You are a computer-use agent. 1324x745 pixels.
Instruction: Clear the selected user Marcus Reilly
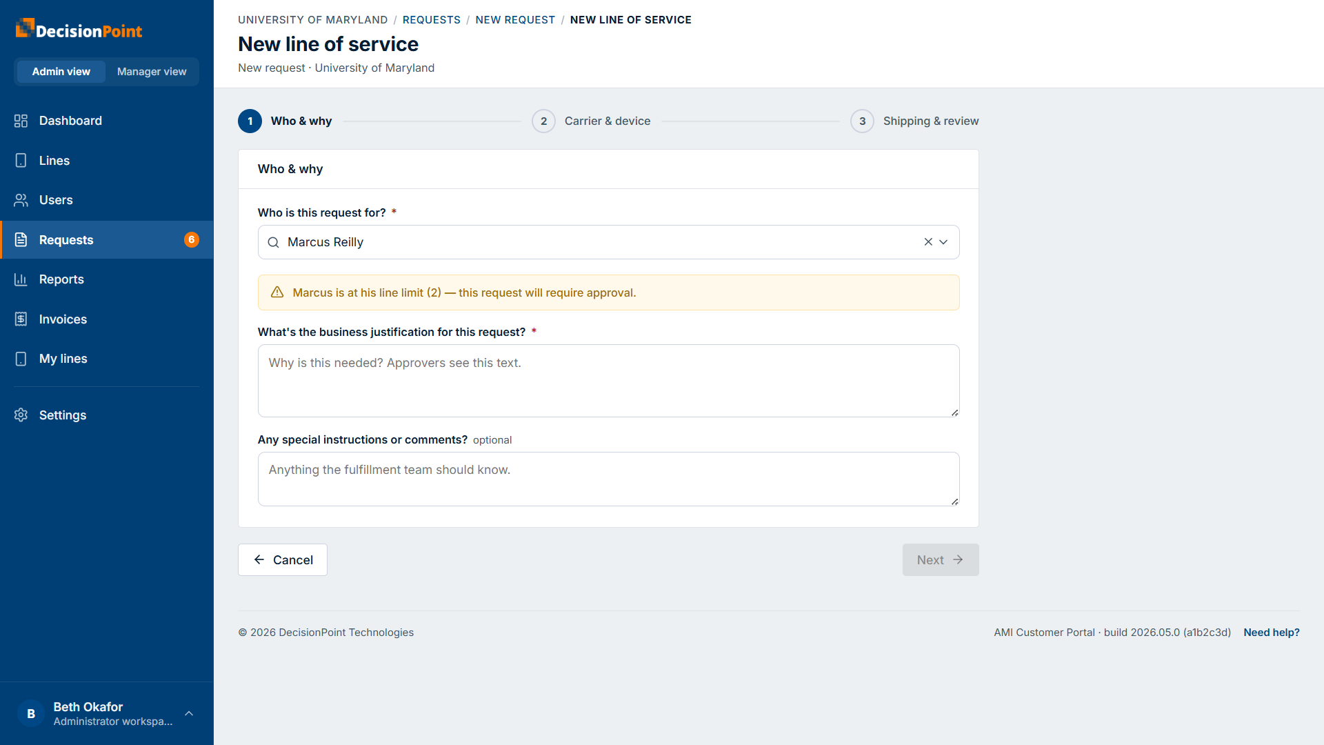tap(928, 242)
